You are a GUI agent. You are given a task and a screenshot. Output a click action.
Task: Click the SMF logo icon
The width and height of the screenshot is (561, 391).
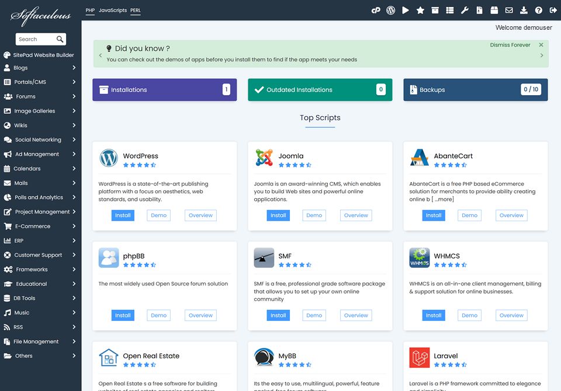264,258
